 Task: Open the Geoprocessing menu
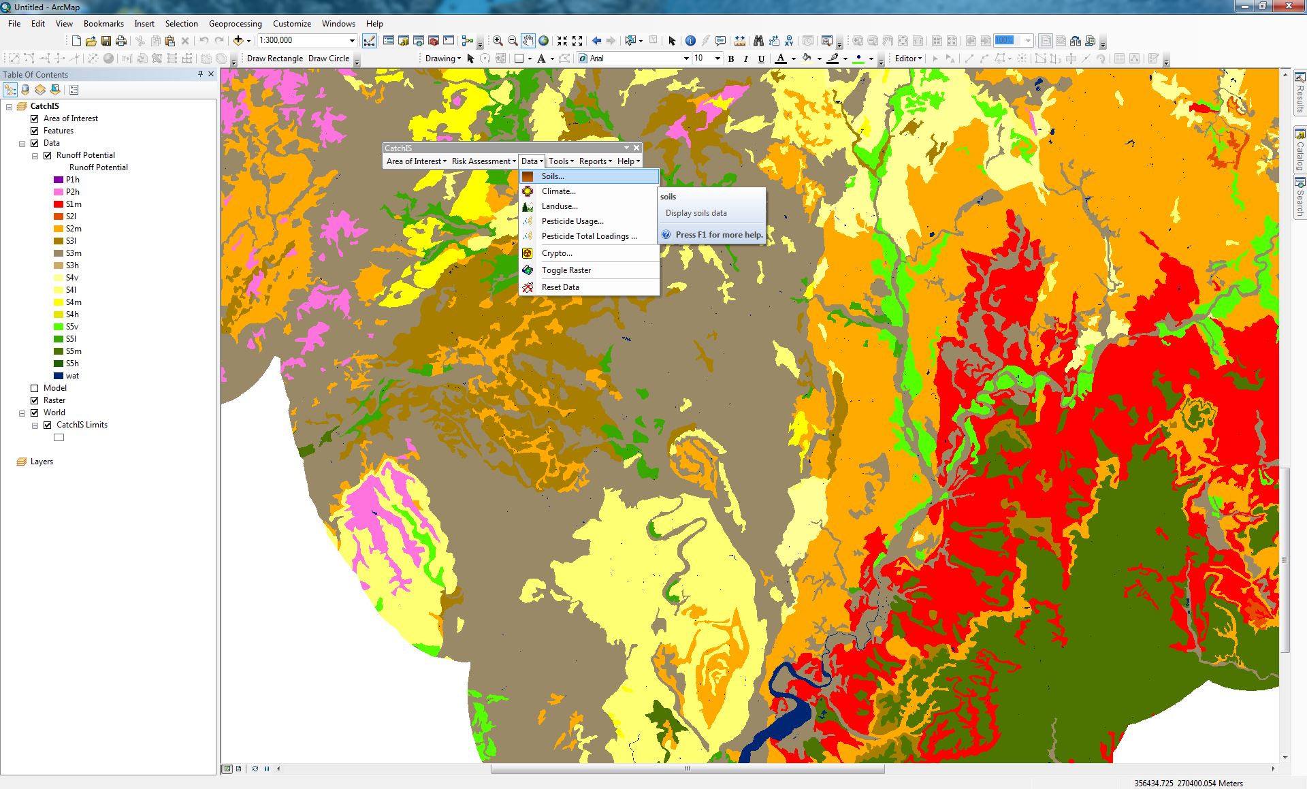click(x=235, y=23)
